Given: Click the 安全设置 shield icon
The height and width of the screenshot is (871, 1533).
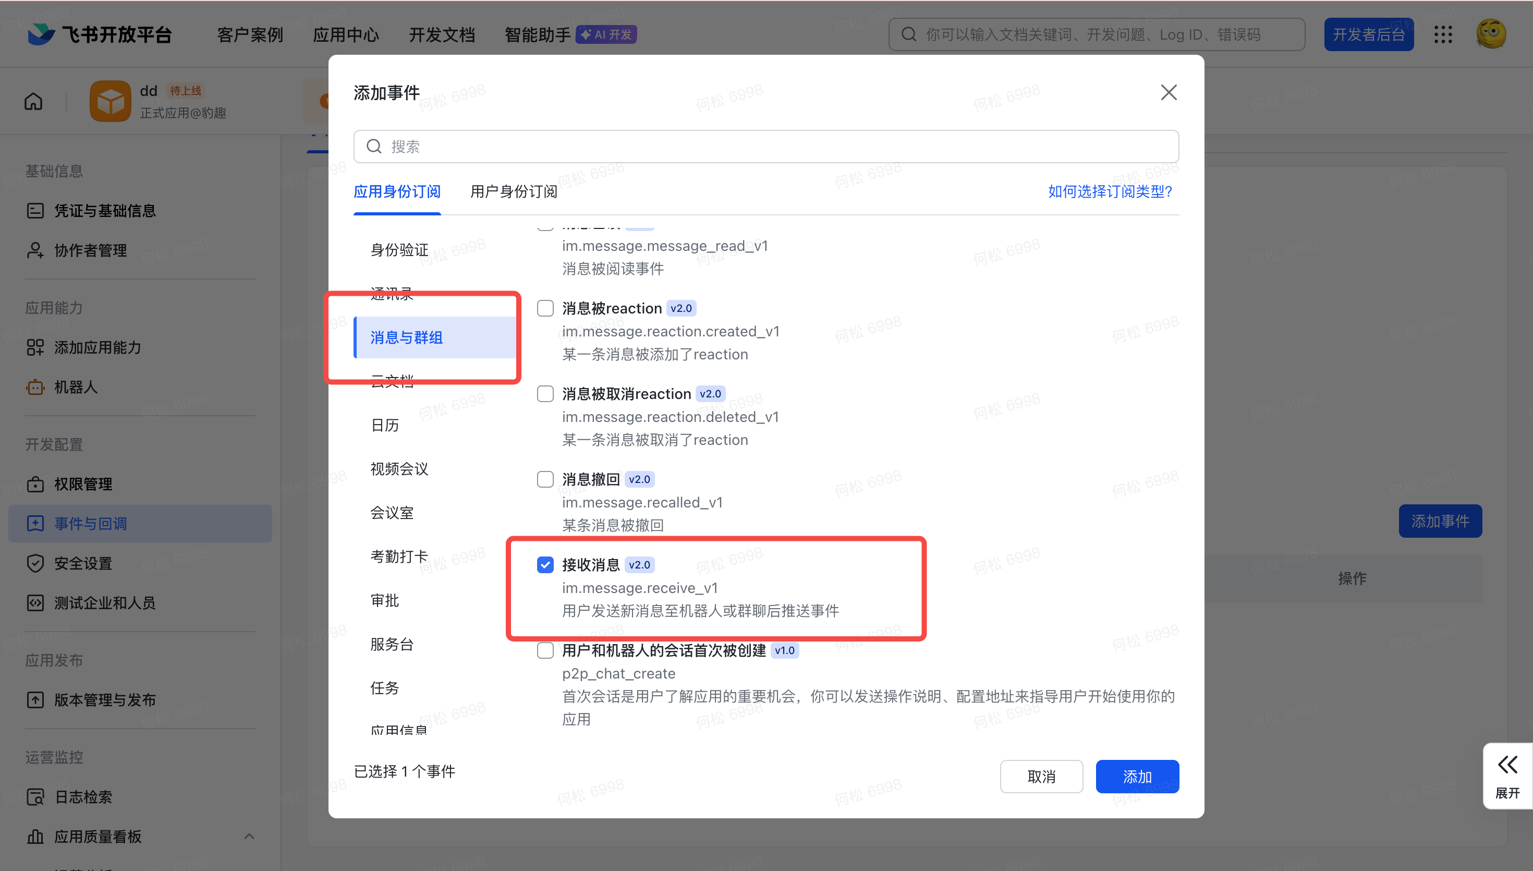Looking at the screenshot, I should 35,563.
